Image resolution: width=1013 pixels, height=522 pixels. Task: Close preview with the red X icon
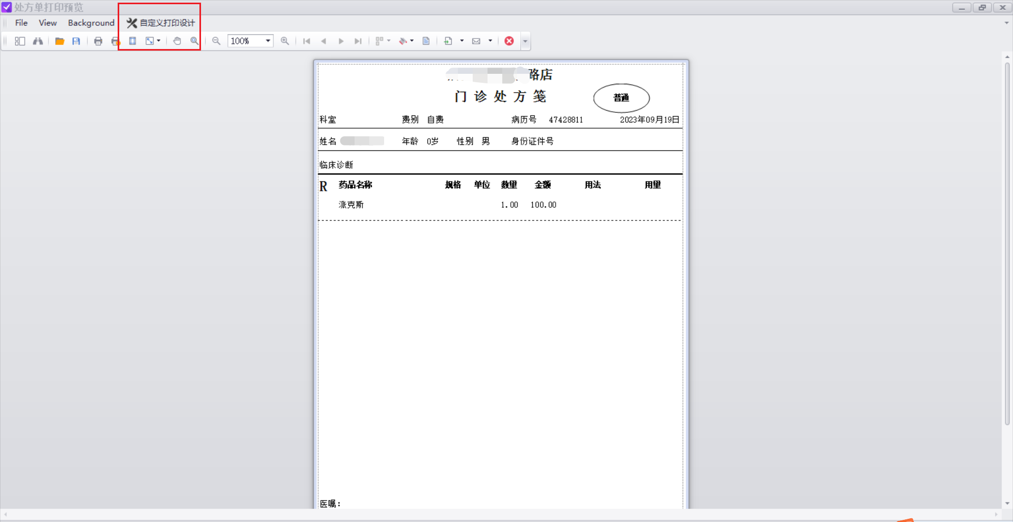[509, 41]
